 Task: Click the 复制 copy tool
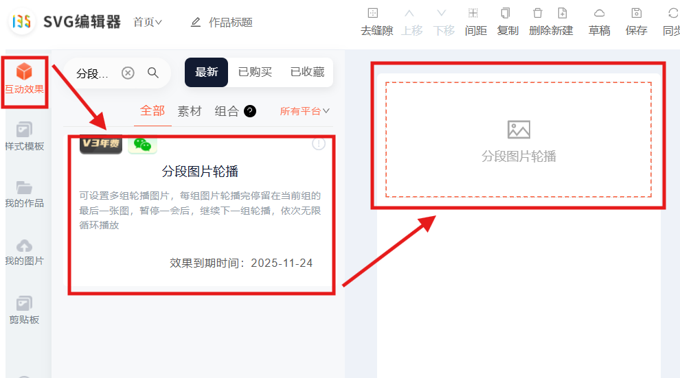pyautogui.click(x=508, y=22)
